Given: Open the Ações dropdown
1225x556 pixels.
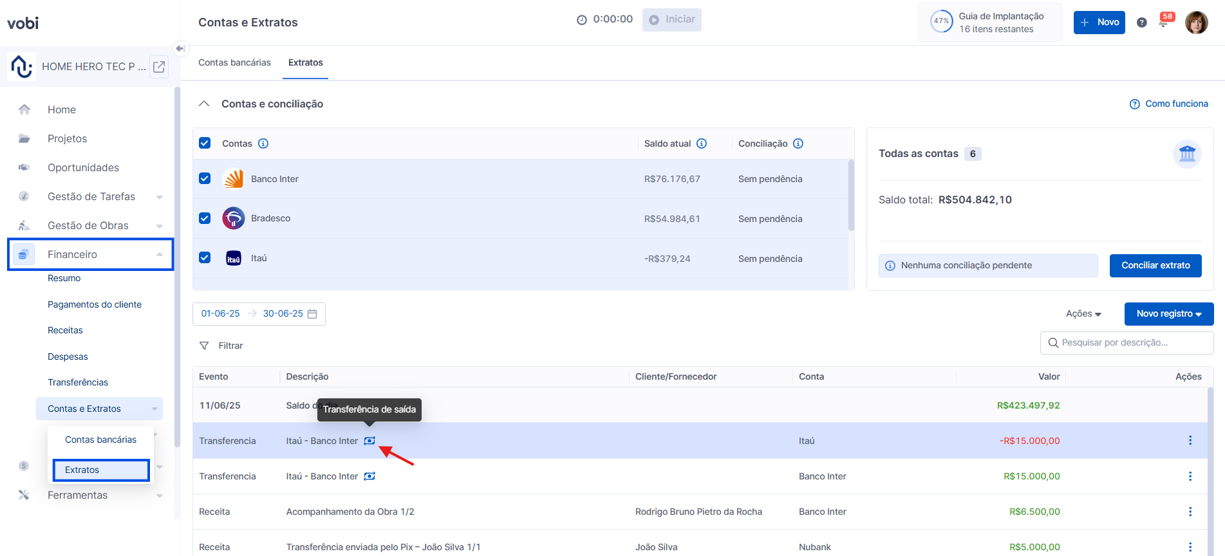Looking at the screenshot, I should click(x=1083, y=314).
